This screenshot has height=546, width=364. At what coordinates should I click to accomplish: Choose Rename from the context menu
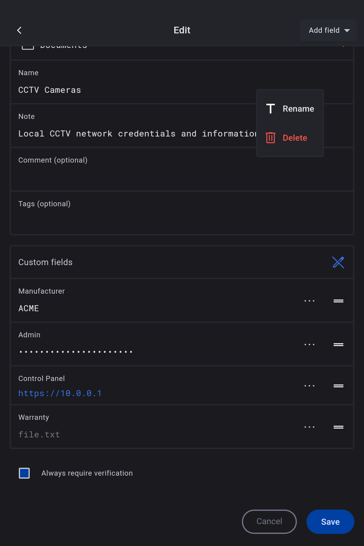[290, 109]
